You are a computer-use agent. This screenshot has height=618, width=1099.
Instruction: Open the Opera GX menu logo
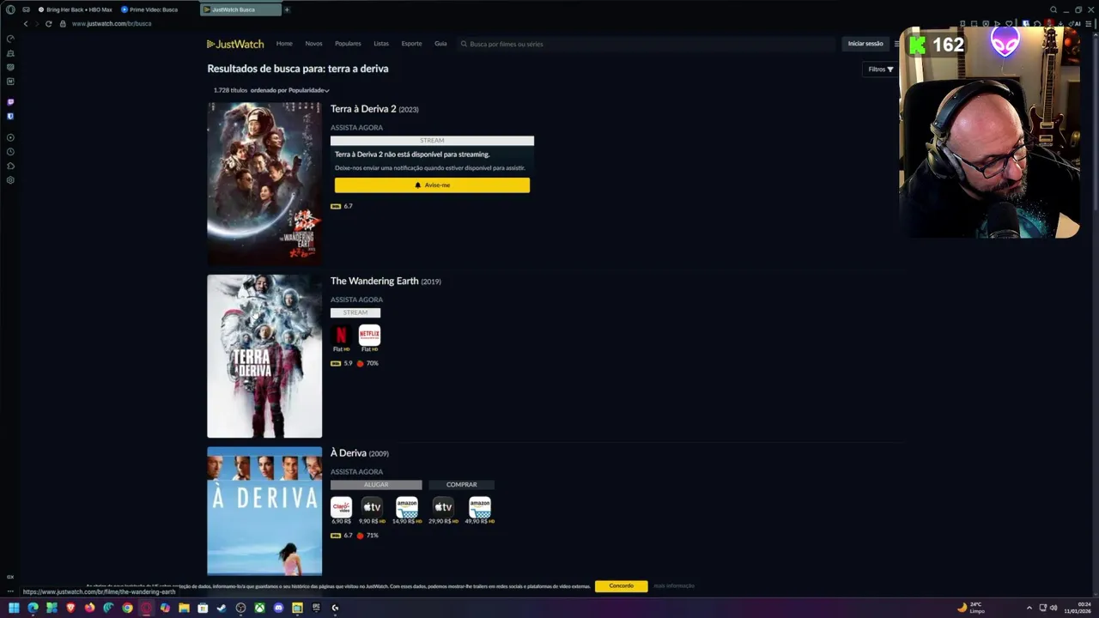point(10,9)
